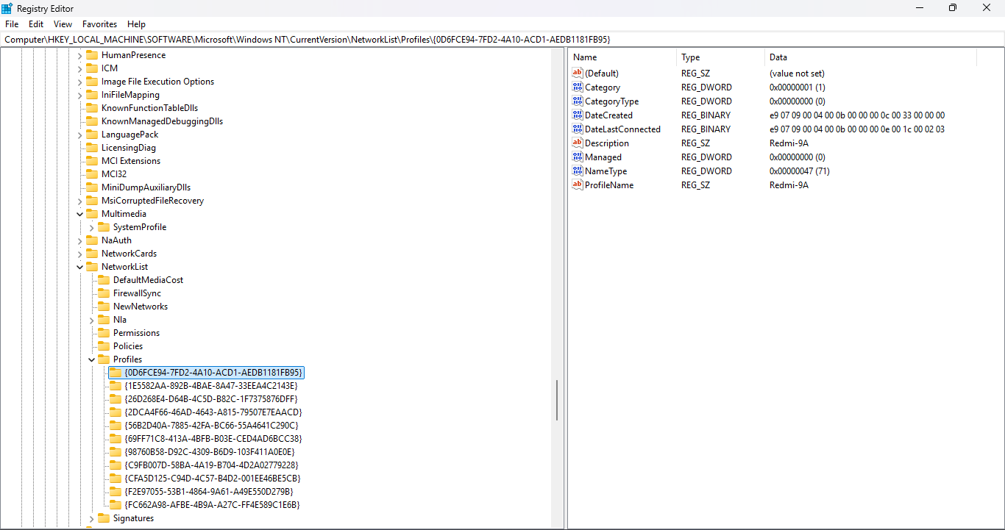
Task: Click the folder icon of Multimedia key
Action: (92, 214)
